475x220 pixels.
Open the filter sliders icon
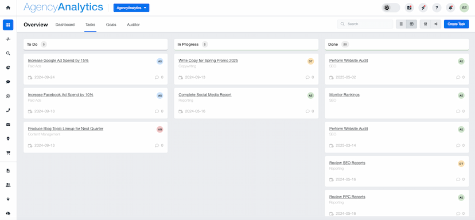click(425, 24)
